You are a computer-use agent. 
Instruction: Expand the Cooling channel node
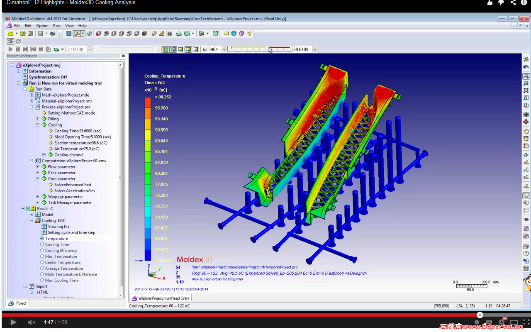44,155
